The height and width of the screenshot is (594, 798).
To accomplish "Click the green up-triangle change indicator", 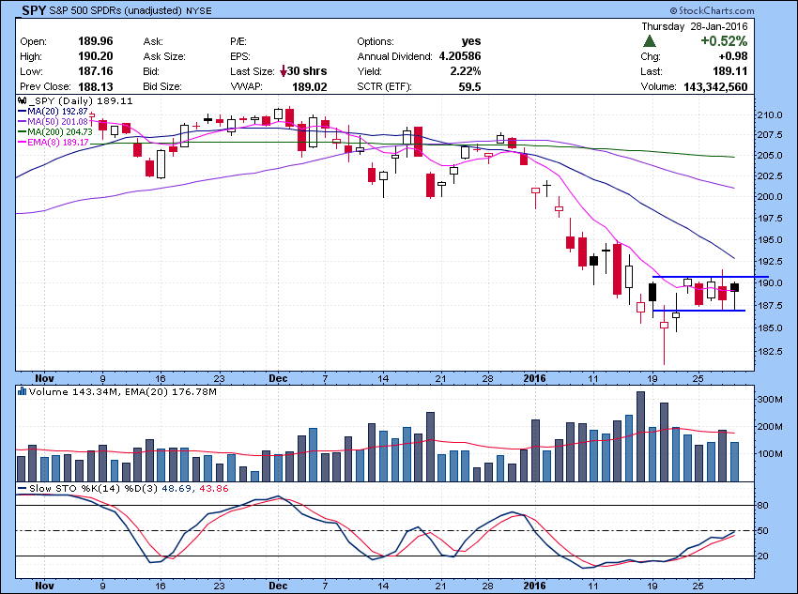I will (x=649, y=41).
